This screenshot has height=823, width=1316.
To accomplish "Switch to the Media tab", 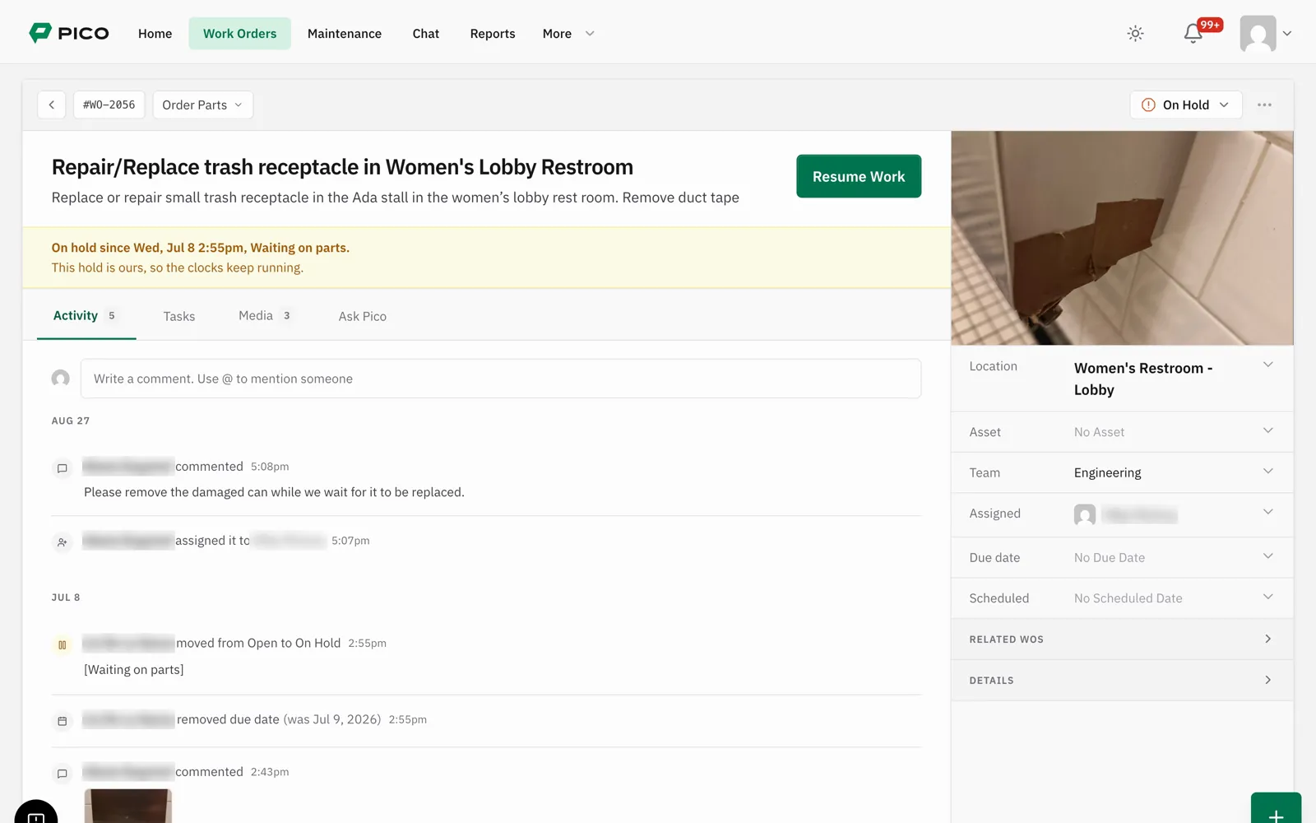I will [265, 315].
